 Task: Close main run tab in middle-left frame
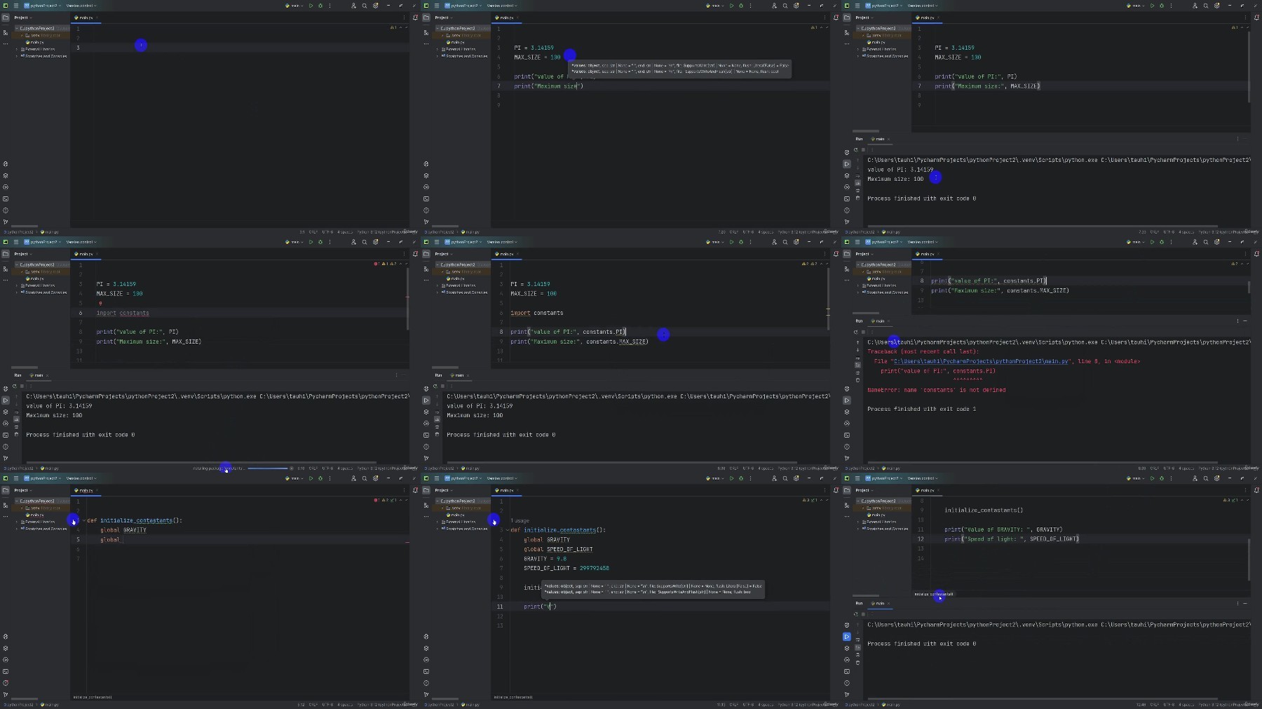(x=48, y=375)
